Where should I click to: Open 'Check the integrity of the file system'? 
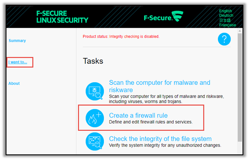pyautogui.click(x=160, y=139)
